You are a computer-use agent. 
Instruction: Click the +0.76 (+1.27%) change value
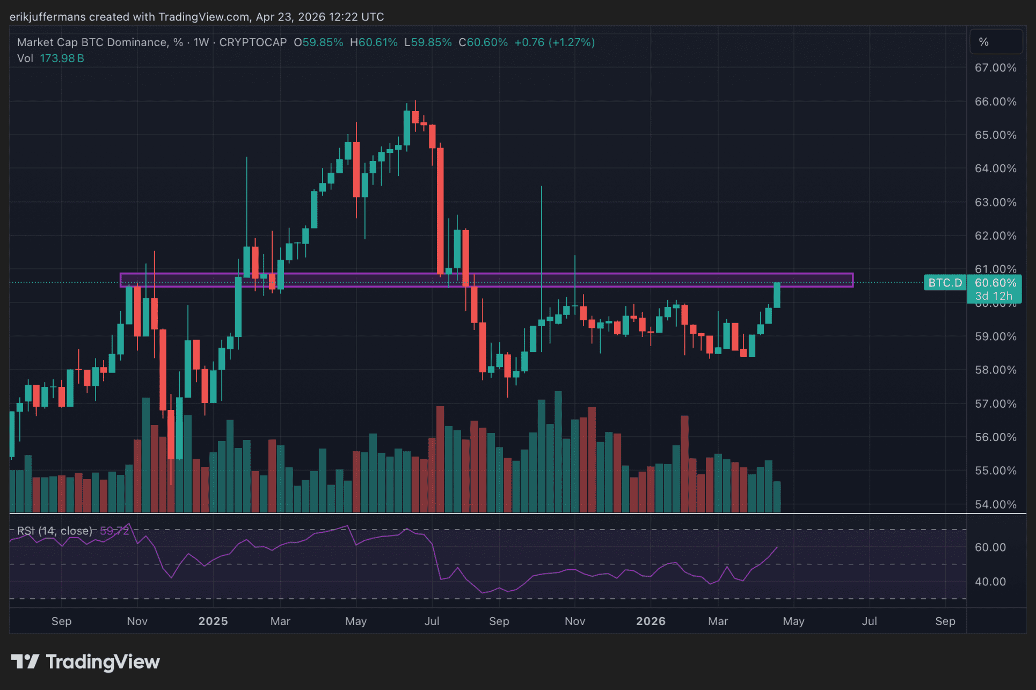[554, 42]
